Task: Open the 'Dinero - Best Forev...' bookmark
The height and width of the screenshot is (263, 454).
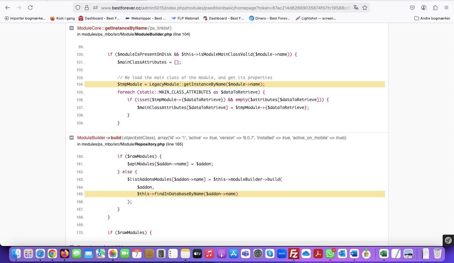Action: click(270, 18)
